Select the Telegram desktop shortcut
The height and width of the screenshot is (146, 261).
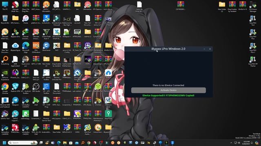click(x=15, y=101)
